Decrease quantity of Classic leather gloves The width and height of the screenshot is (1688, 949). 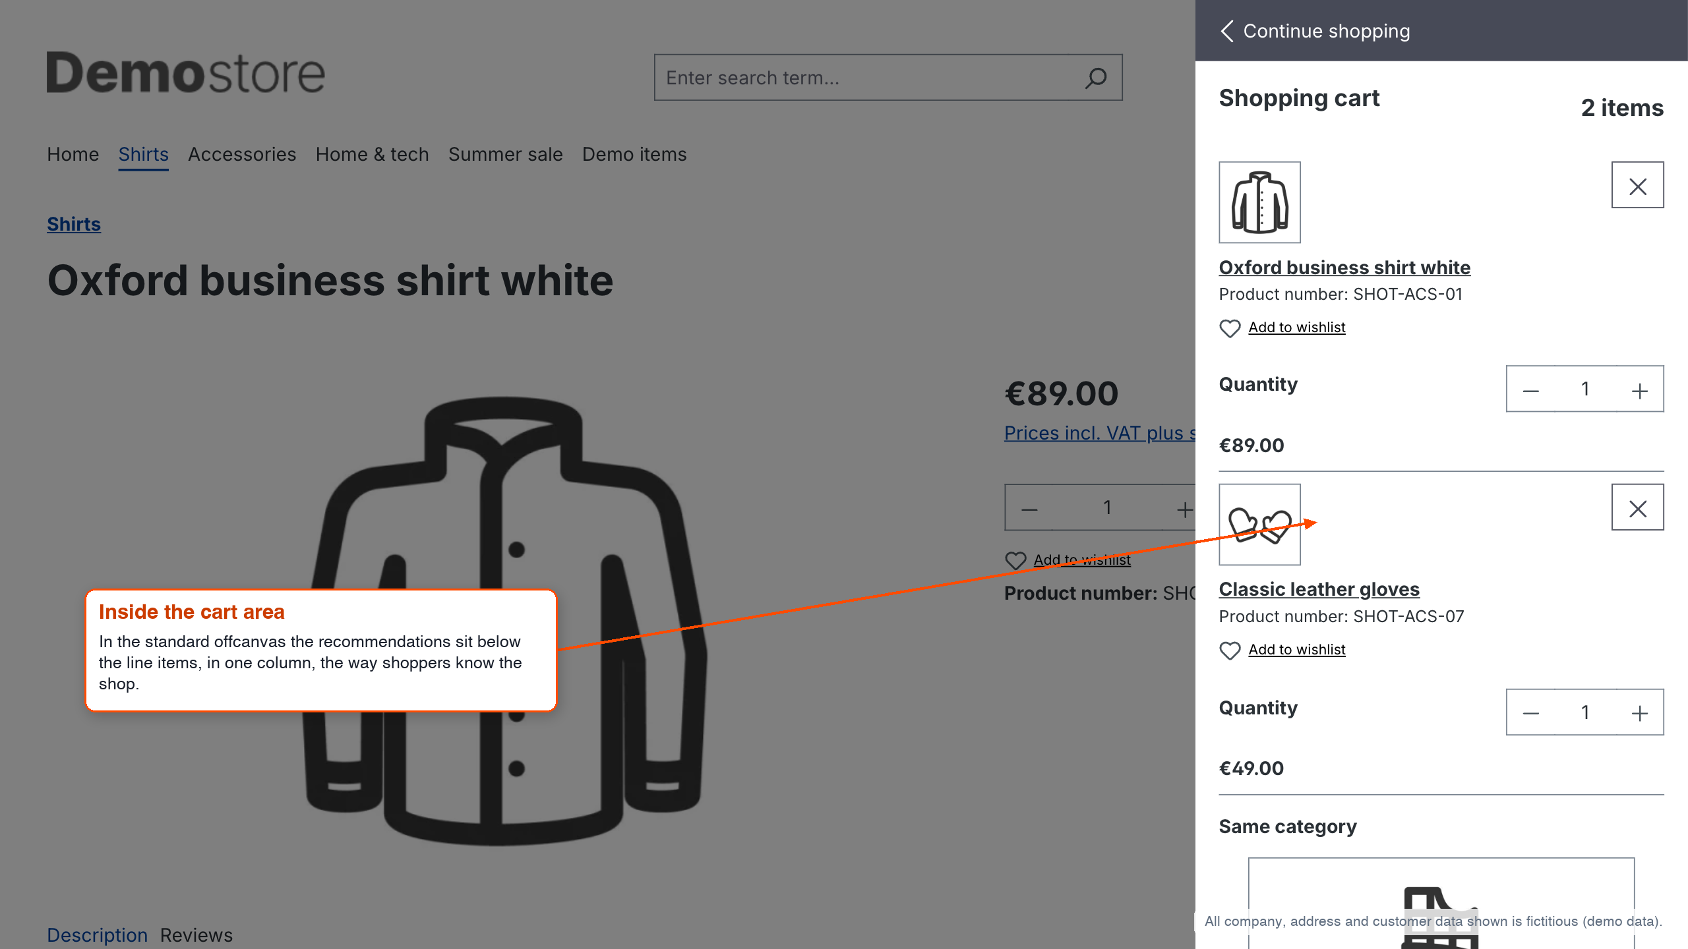(x=1531, y=712)
